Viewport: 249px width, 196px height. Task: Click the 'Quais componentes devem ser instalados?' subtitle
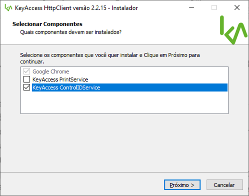pos(71,32)
